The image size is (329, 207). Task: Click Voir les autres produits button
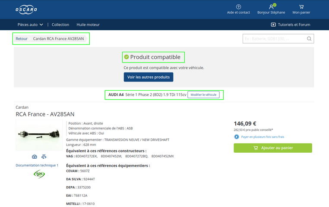point(149,77)
